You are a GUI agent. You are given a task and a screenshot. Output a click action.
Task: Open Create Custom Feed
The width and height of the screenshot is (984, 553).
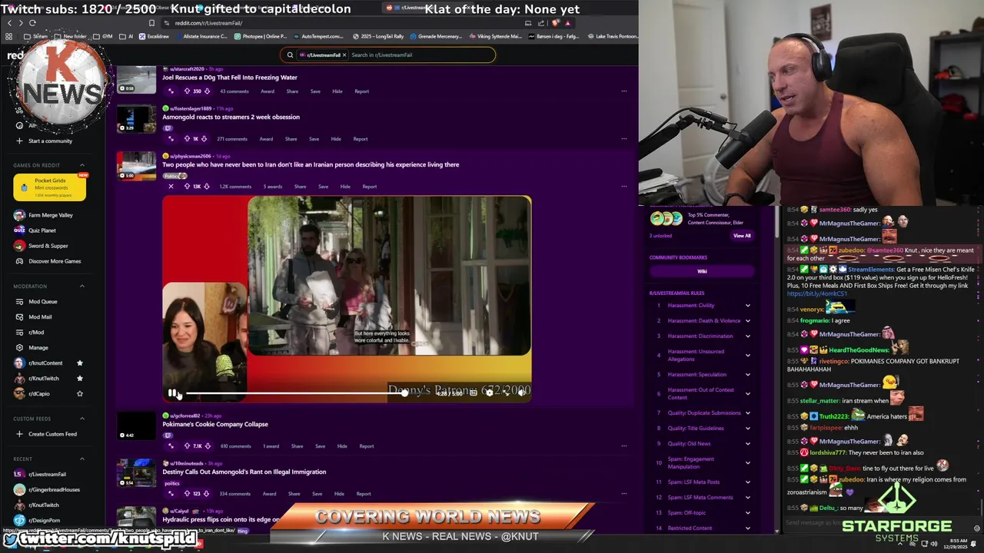coord(52,434)
